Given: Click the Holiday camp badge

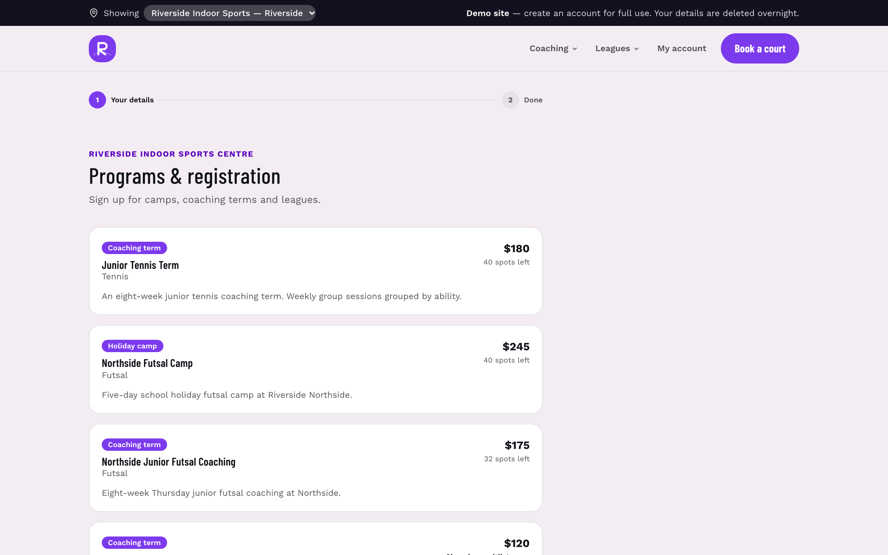Looking at the screenshot, I should tap(133, 346).
